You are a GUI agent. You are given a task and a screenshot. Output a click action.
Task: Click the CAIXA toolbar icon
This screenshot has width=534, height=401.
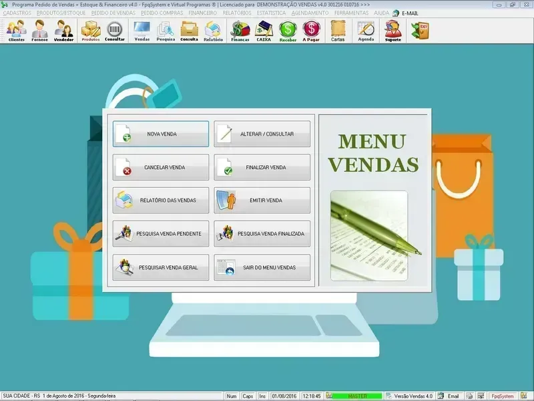tap(264, 31)
